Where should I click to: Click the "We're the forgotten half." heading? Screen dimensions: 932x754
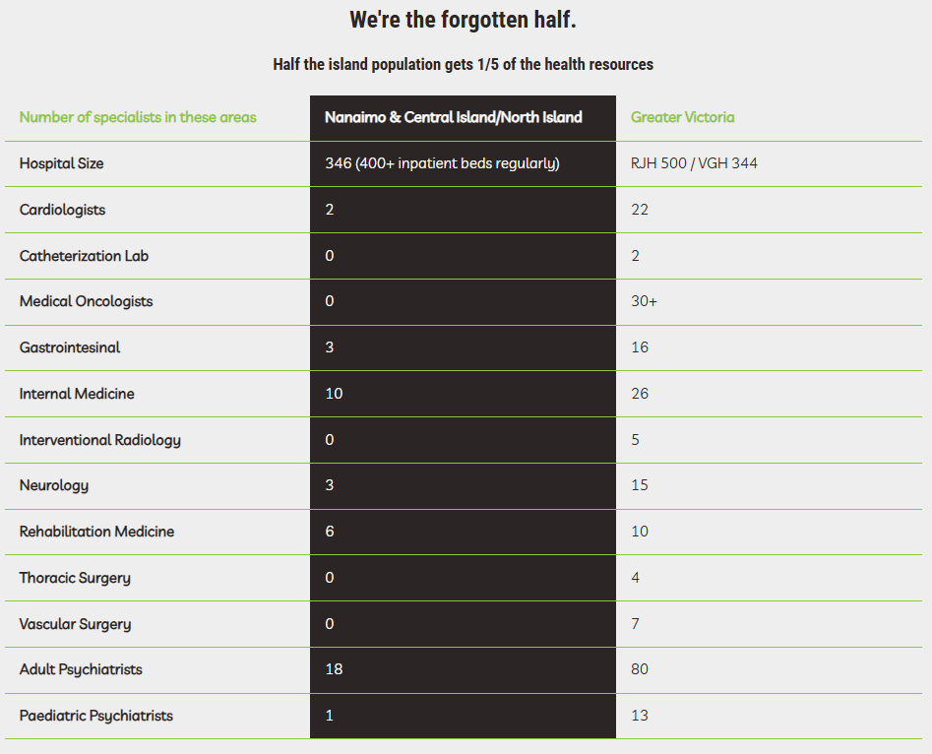[x=463, y=20]
